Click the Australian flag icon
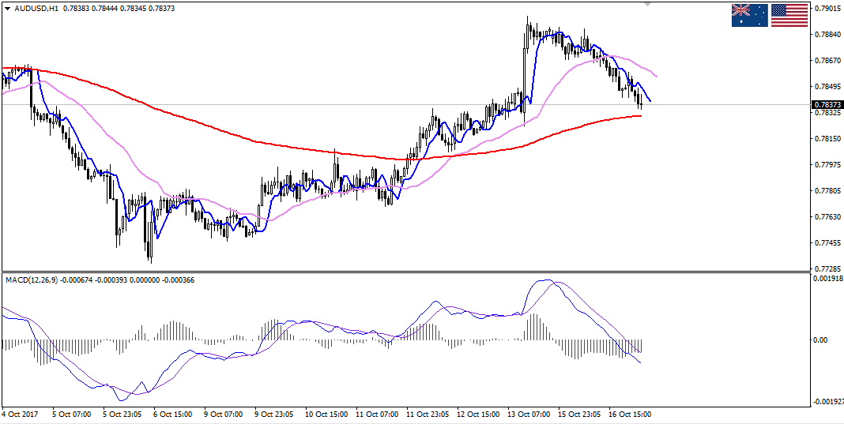The height and width of the screenshot is (424, 844). point(750,15)
